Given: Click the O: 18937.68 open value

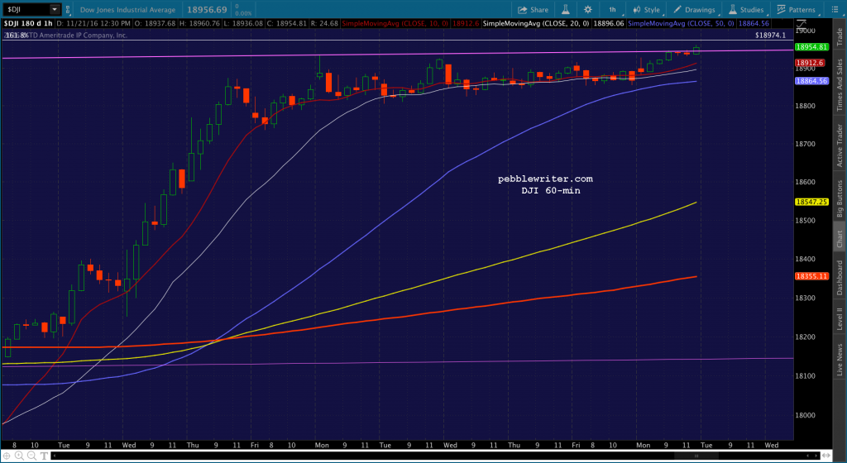Looking at the screenshot, I should click(x=156, y=23).
